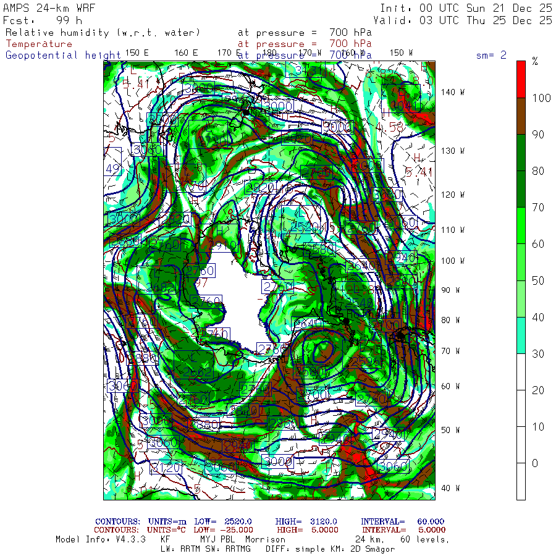This screenshot has height=556, width=556.
Task: Select the 'Init: 00 UTC Sun 21 Dec 25' line
Action: (x=466, y=8)
